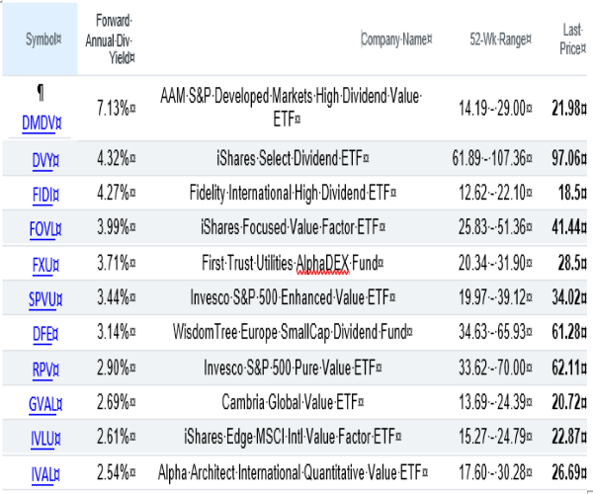Select the FOVL symbol link

39,228
